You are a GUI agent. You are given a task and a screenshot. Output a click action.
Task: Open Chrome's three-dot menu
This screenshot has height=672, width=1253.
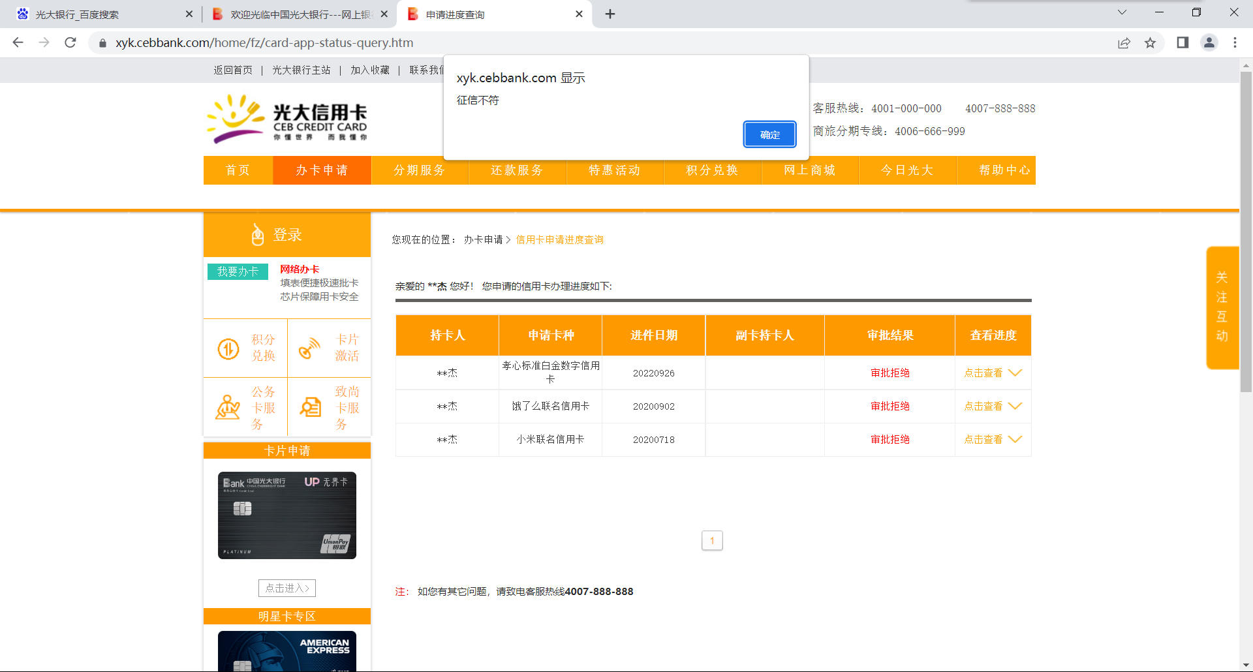click(x=1235, y=42)
